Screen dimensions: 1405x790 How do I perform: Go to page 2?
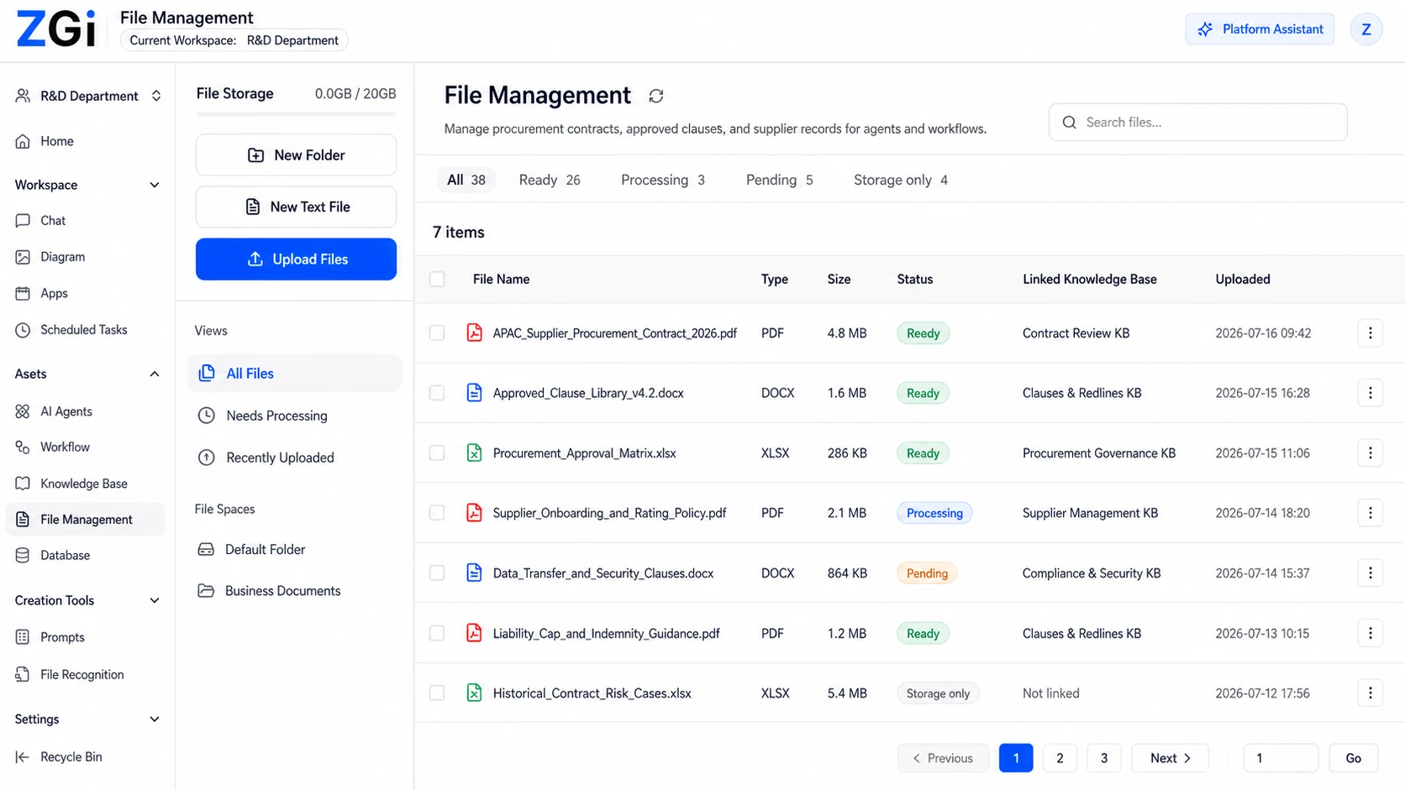tap(1060, 758)
